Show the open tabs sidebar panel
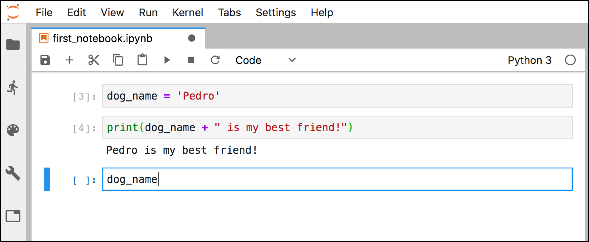Image resolution: width=589 pixels, height=242 pixels. point(13,216)
